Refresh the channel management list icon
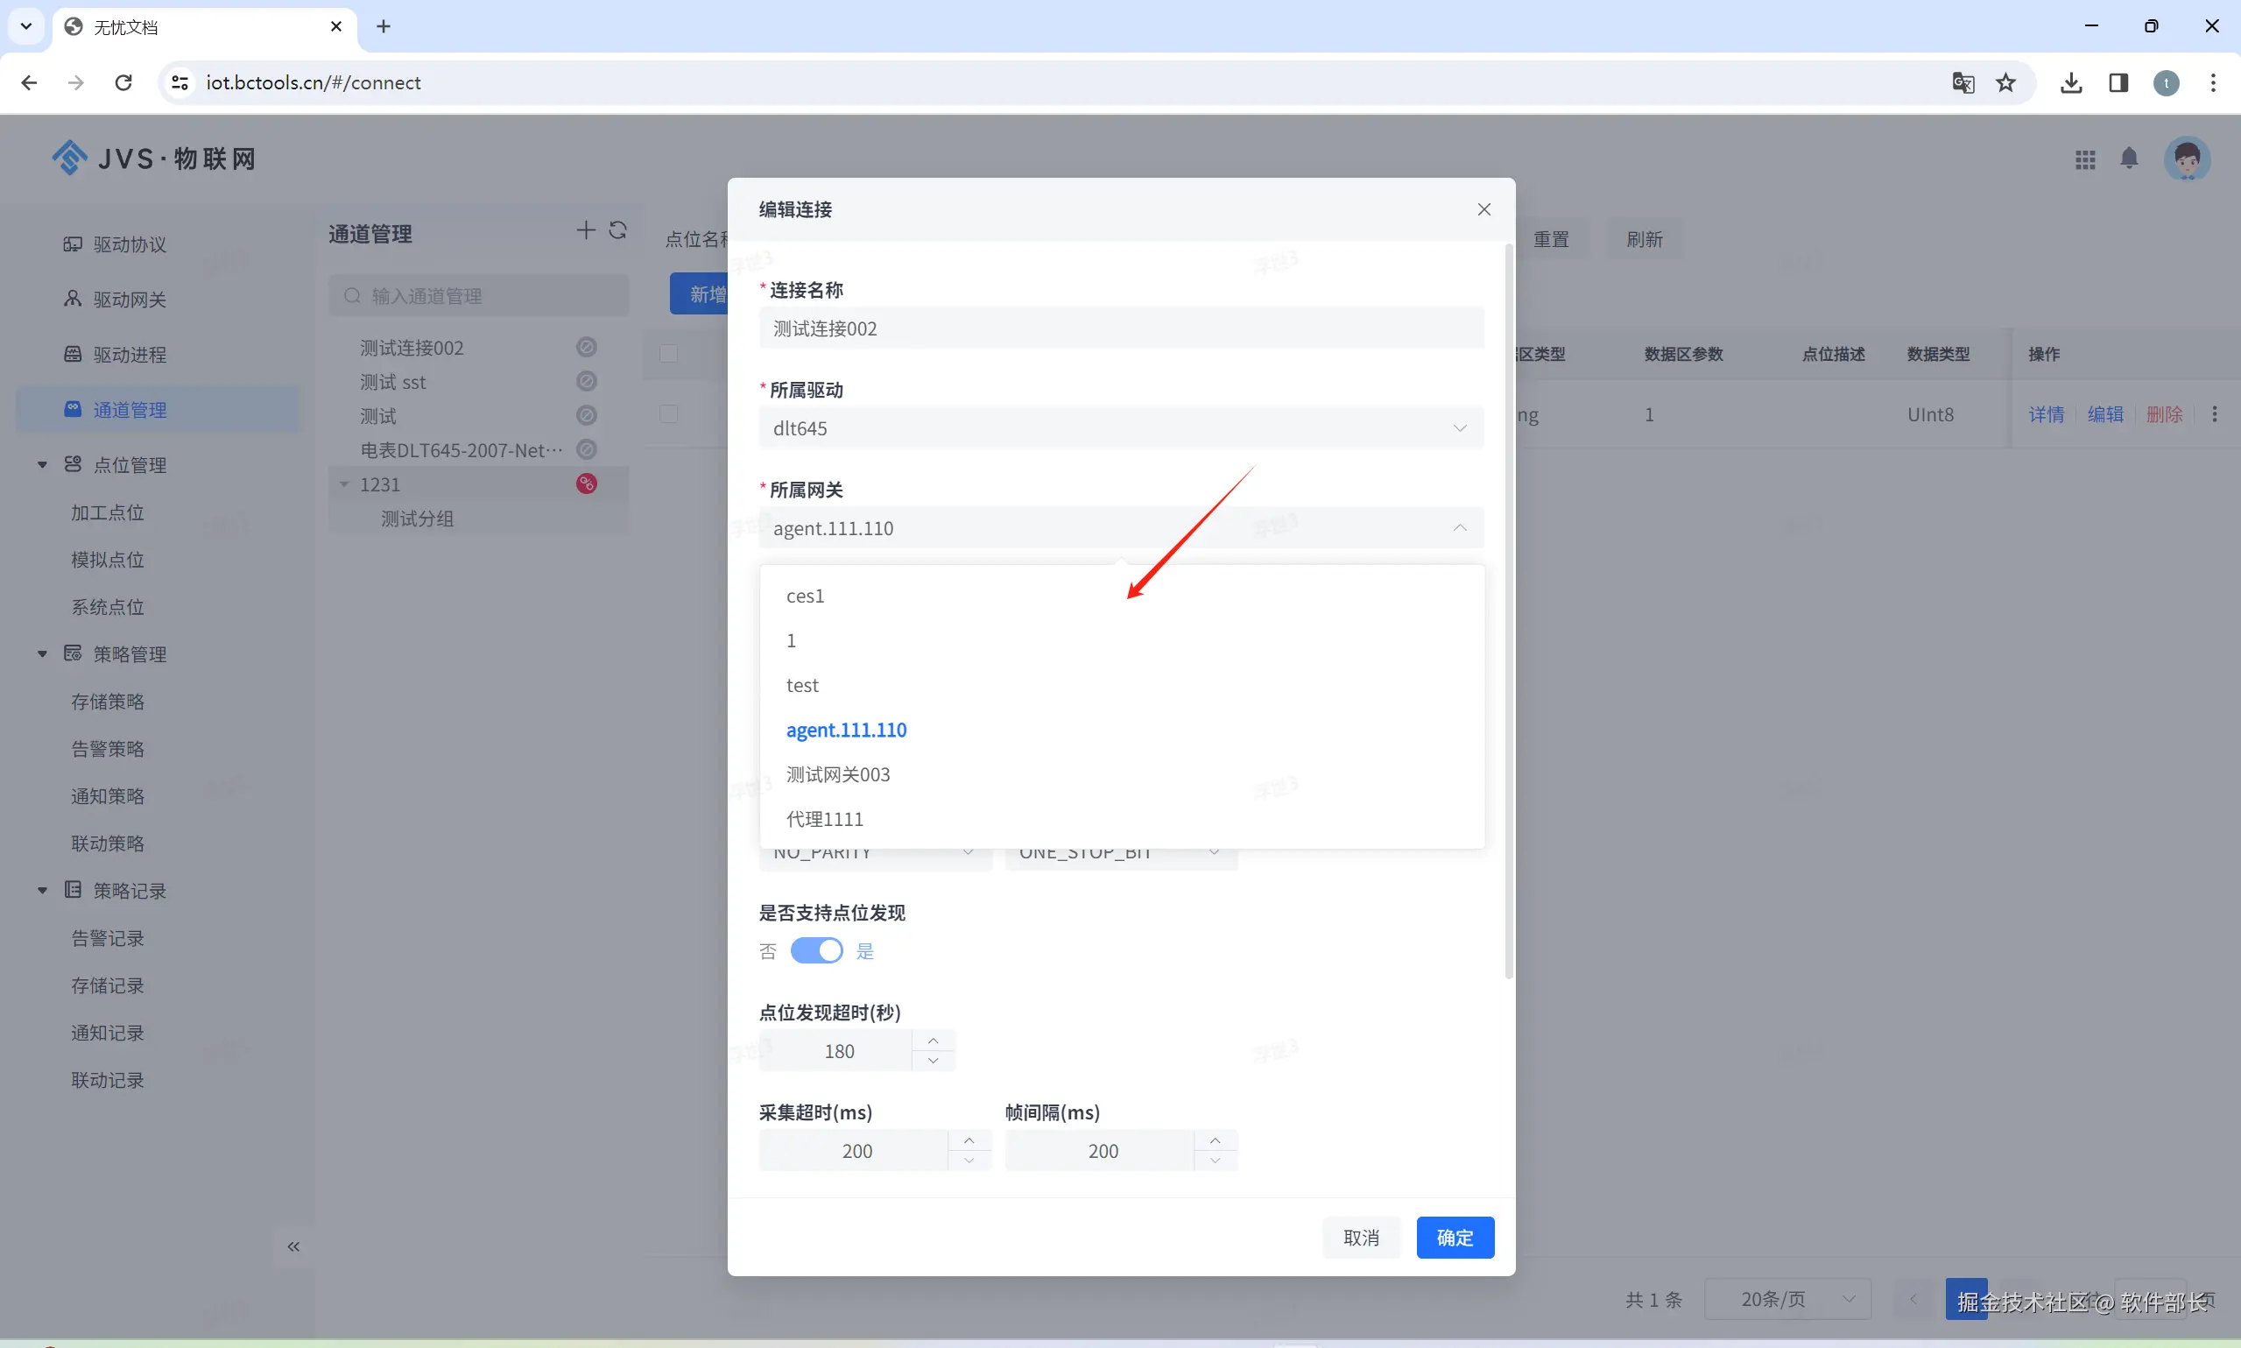Viewport: 2241px width, 1348px height. click(x=618, y=230)
